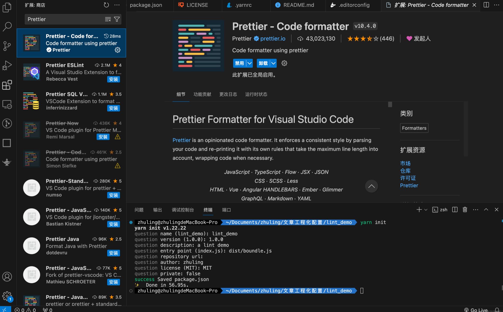Open the 许可证 license resource link
The height and width of the screenshot is (312, 503).
pos(408,178)
